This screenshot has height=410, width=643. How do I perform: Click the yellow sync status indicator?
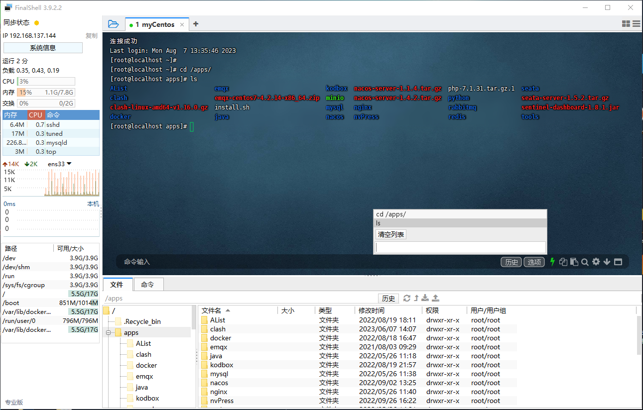point(36,23)
